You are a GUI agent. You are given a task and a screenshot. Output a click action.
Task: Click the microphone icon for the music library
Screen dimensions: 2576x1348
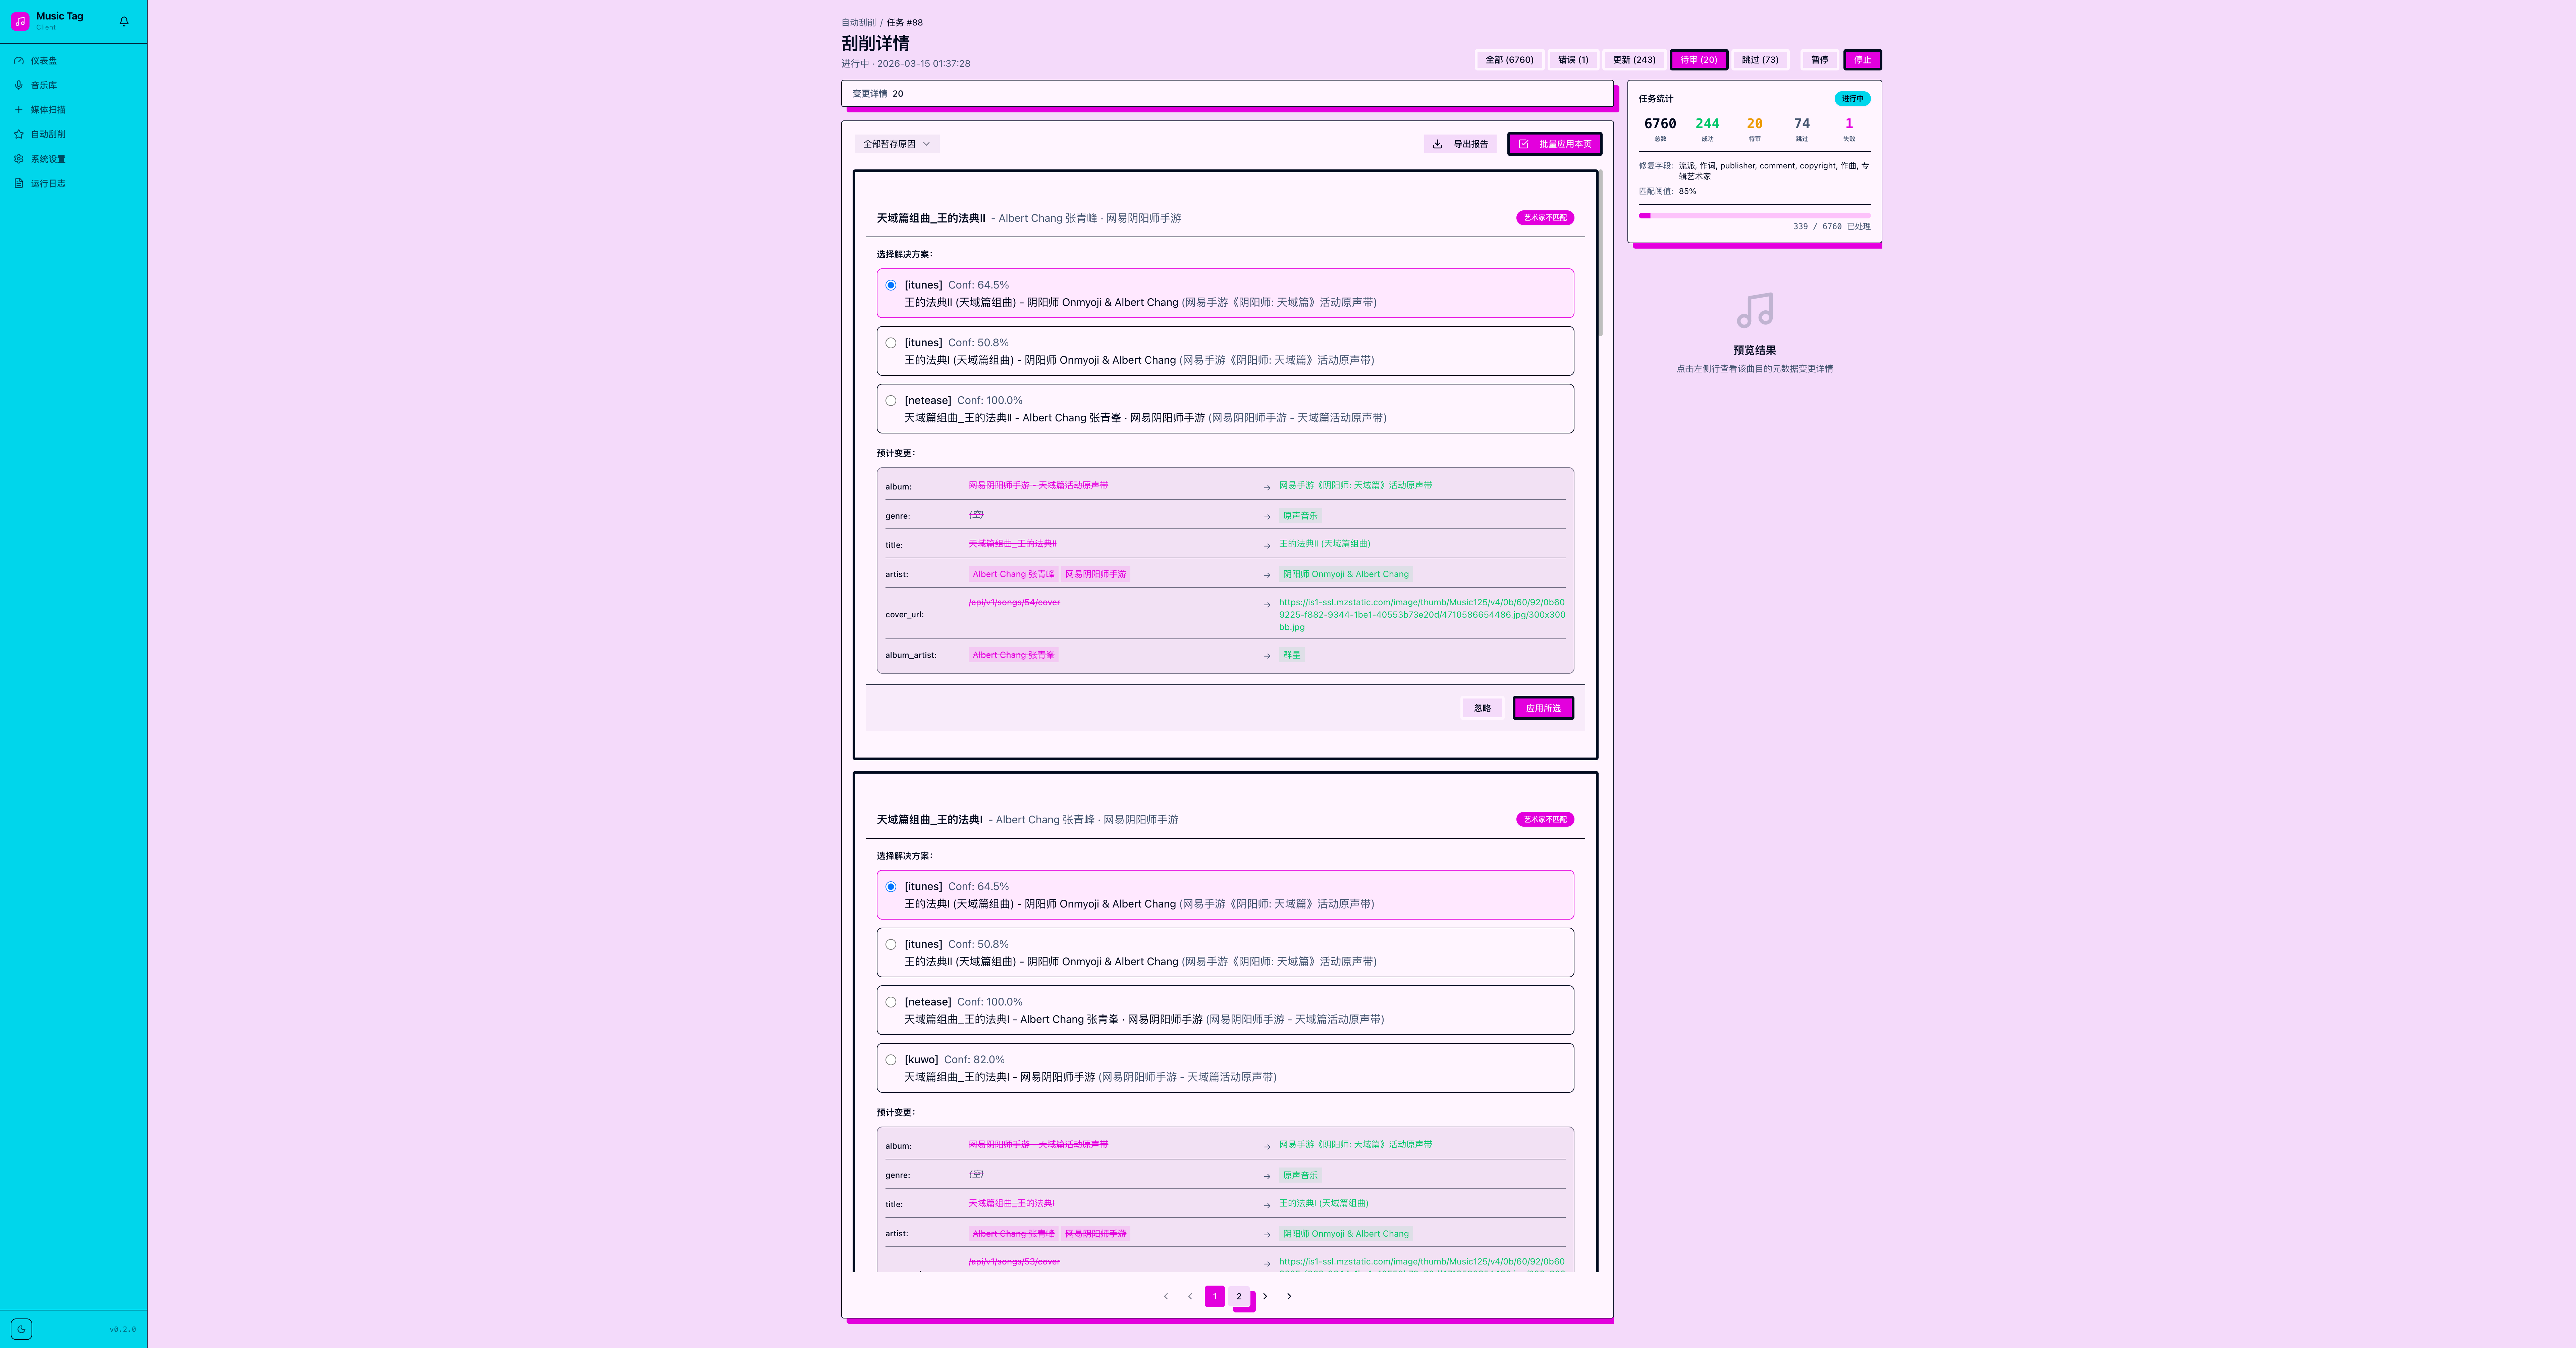click(x=19, y=85)
